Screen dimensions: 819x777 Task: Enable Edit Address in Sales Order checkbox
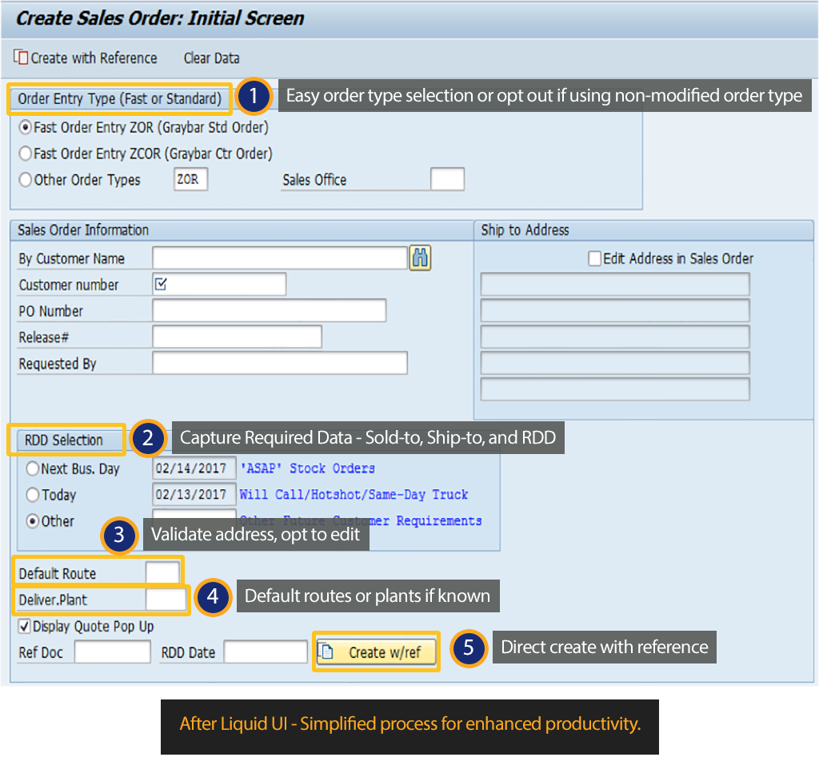[x=594, y=258]
